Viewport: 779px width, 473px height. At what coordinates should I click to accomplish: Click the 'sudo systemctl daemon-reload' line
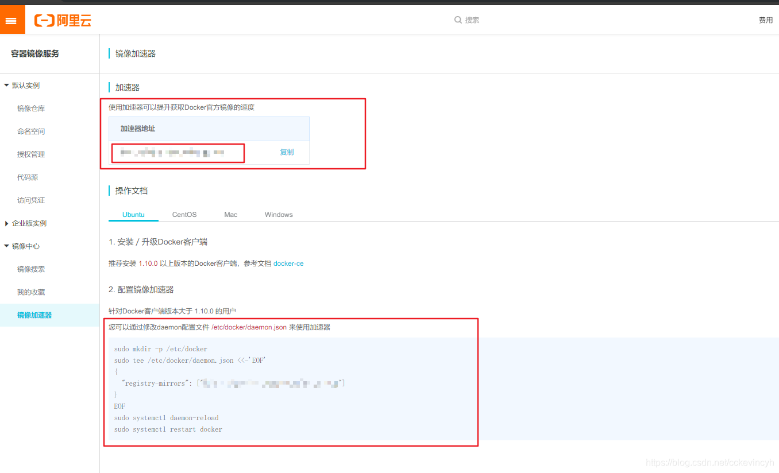[166, 418]
